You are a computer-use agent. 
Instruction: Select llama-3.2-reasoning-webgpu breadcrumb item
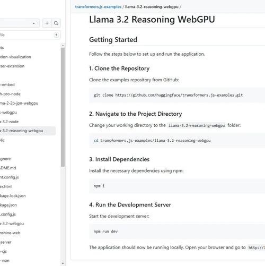tap(152, 7)
